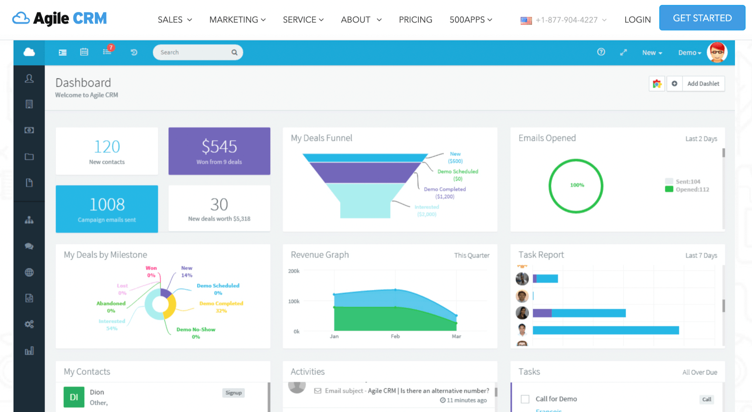Click the This Quarter label
The height and width of the screenshot is (412, 752).
[472, 255]
